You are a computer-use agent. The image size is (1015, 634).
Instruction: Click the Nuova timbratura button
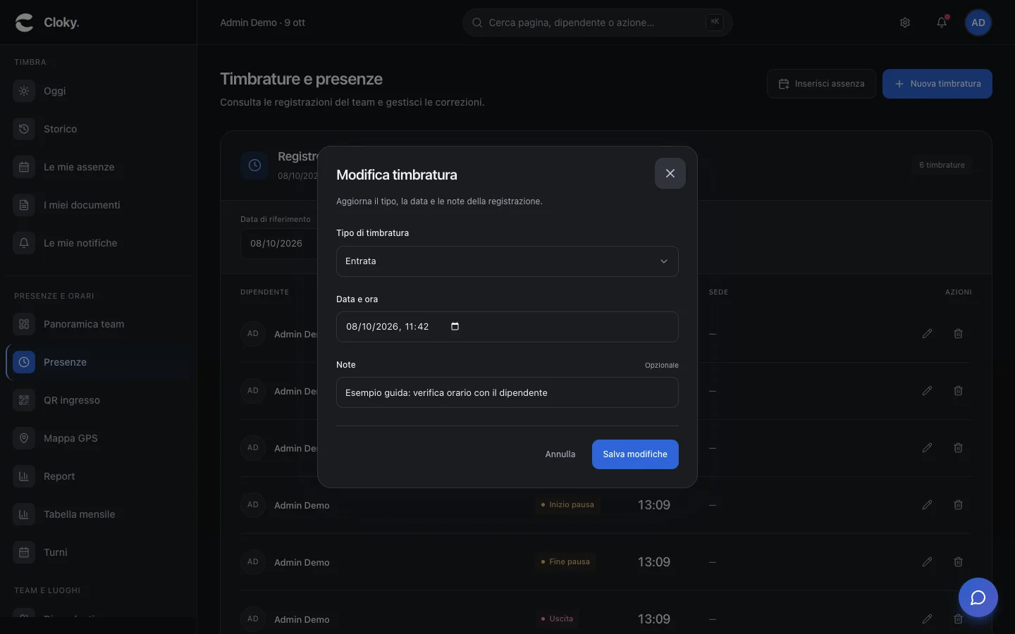937,84
